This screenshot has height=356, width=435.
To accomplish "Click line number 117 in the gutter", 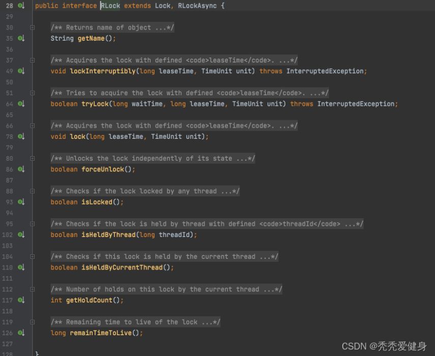I will coord(9,300).
